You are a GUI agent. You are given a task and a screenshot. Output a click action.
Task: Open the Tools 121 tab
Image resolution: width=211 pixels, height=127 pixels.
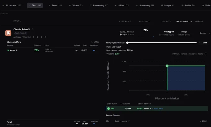[55, 5]
